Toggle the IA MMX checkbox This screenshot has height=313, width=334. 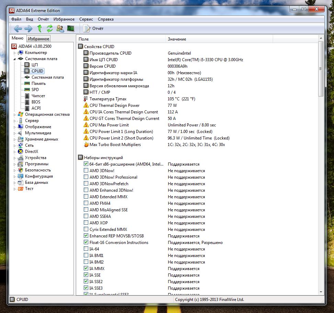(x=86, y=269)
